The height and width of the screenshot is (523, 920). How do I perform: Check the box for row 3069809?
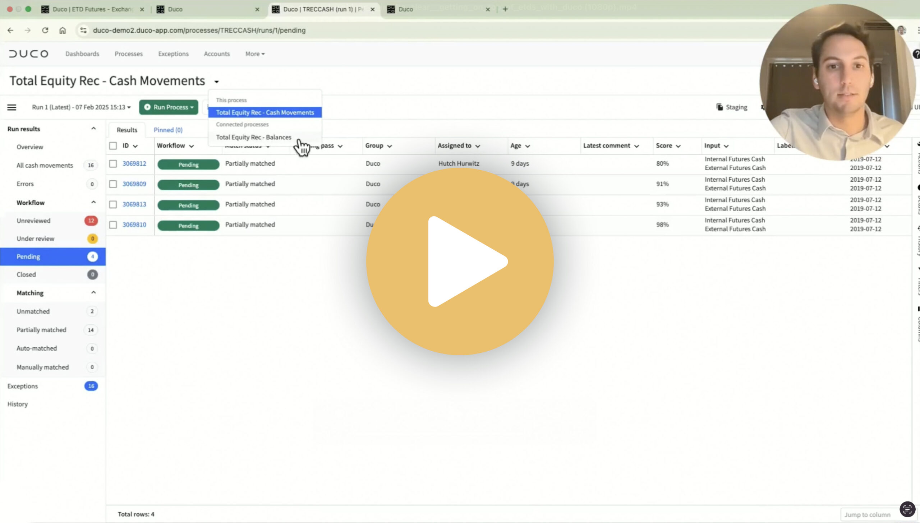[x=113, y=184]
